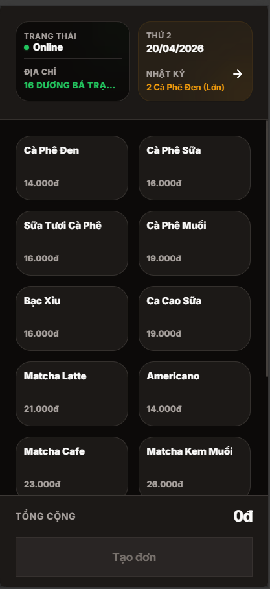Add Cà Phê Đen to order
This screenshot has height=589, width=270.
72,168
